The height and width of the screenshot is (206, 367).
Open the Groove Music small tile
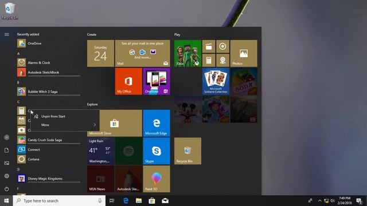tap(222, 46)
